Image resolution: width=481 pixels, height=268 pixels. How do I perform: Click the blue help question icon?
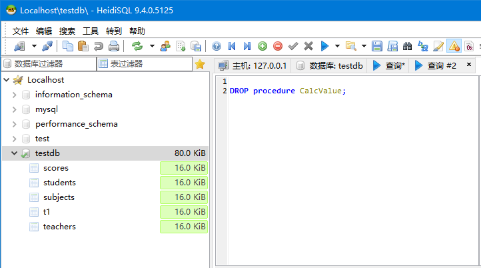pyautogui.click(x=217, y=47)
